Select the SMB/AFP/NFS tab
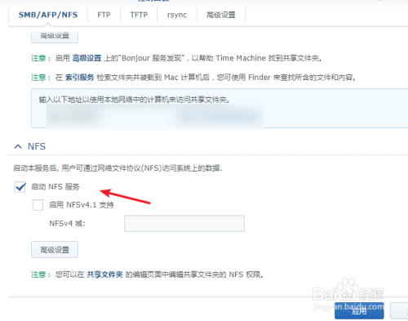Image resolution: width=408 pixels, height=321 pixels. (x=48, y=15)
